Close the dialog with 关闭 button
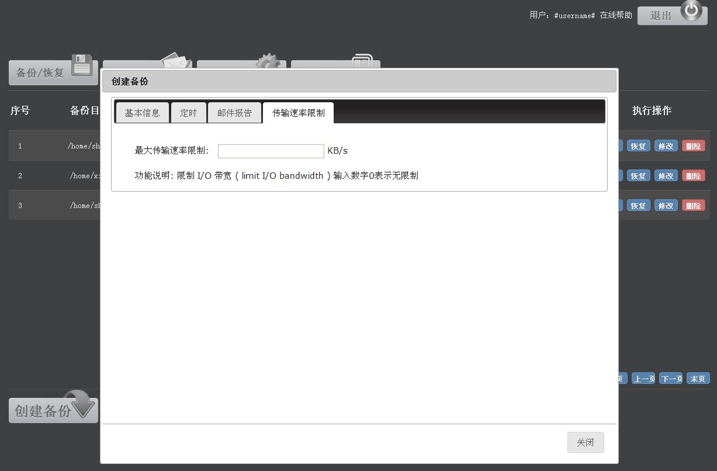The image size is (717, 471). (586, 442)
